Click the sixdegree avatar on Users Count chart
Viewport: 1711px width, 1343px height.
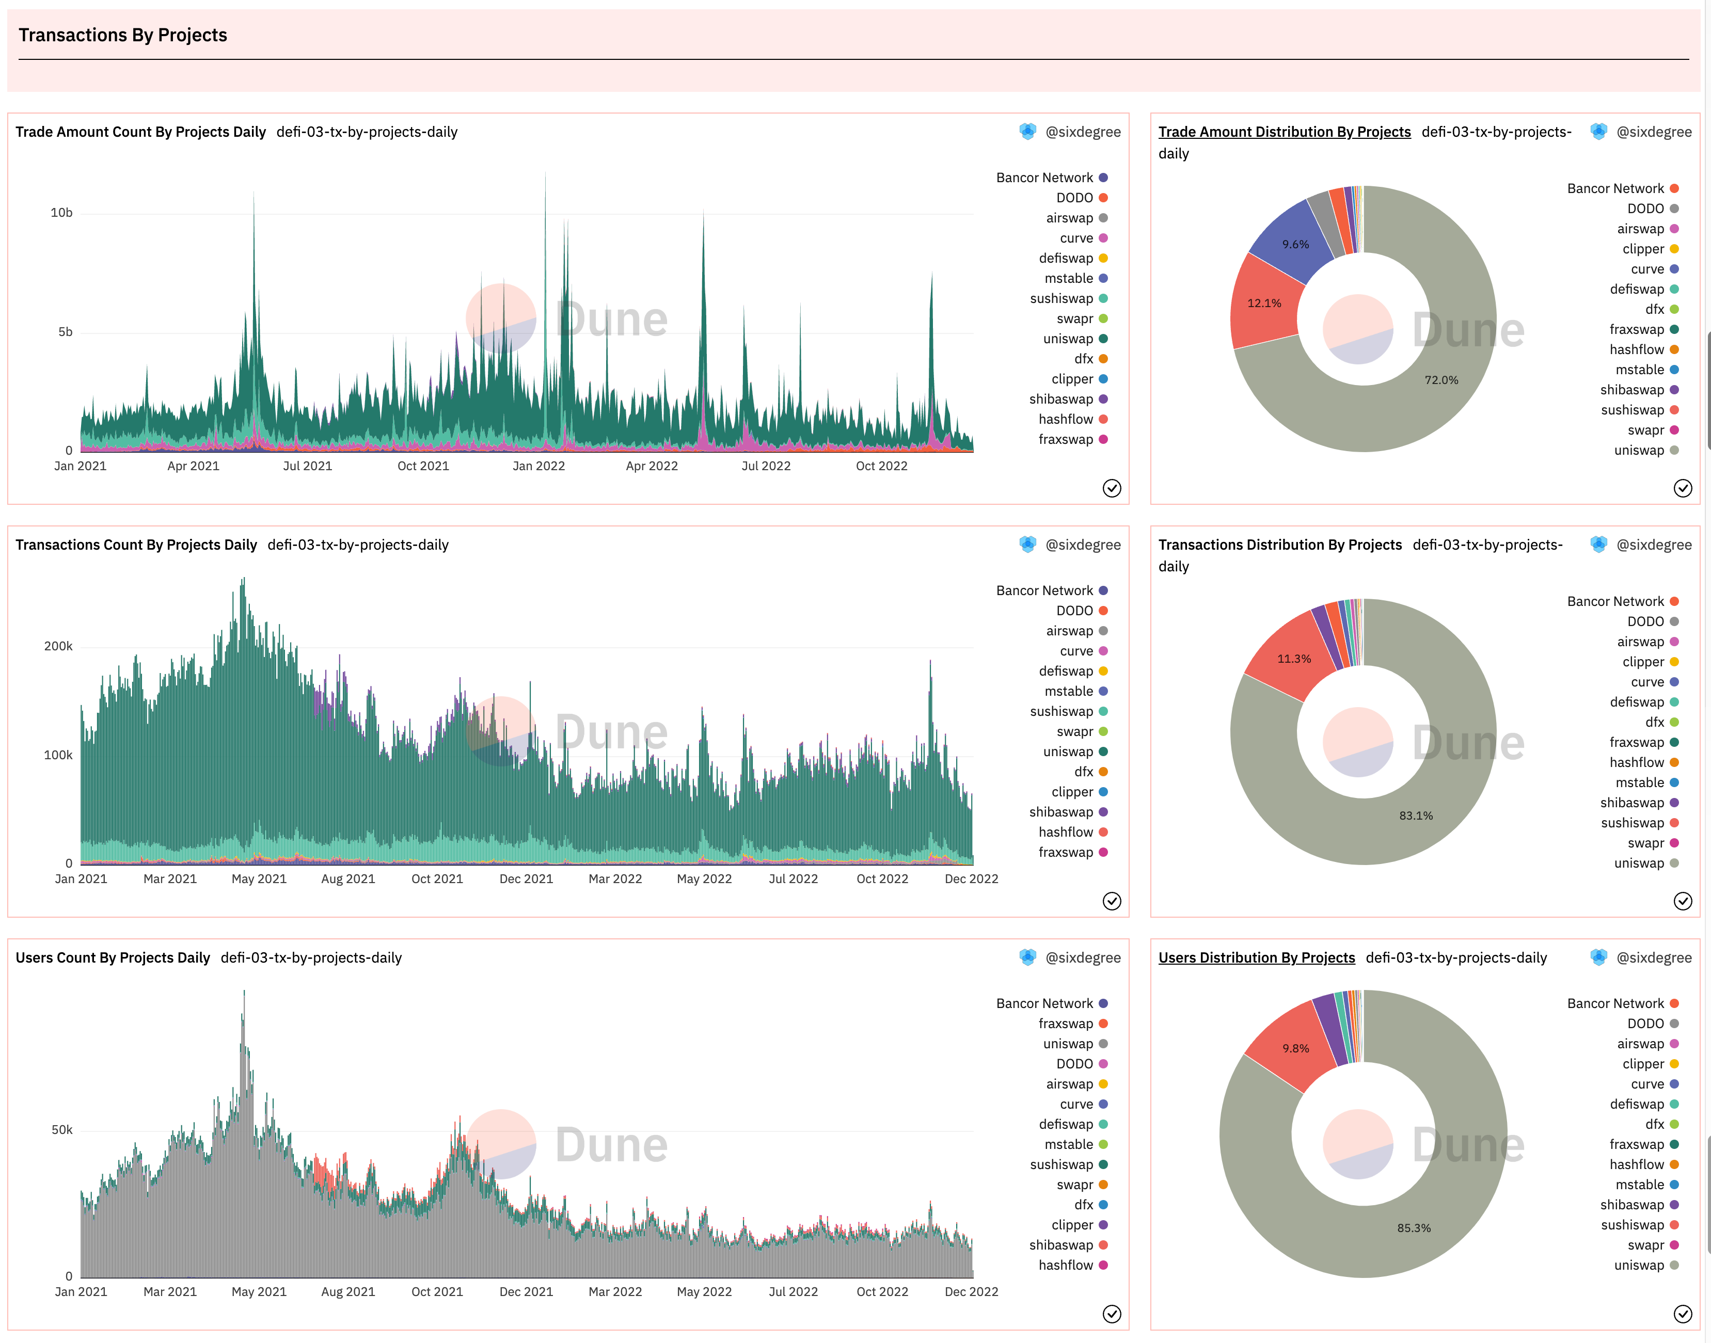(x=1028, y=957)
